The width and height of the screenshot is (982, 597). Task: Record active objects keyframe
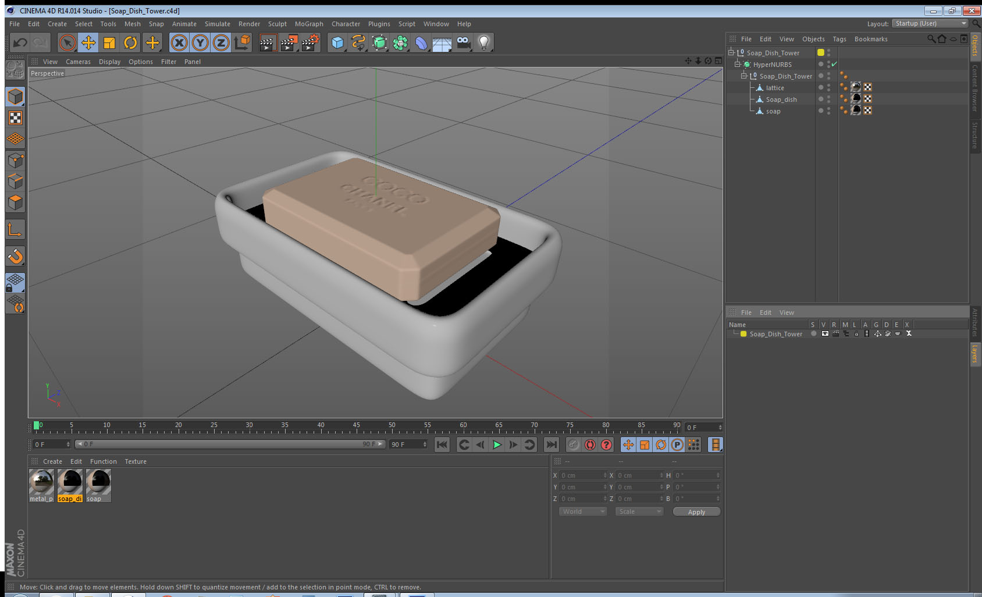click(574, 445)
